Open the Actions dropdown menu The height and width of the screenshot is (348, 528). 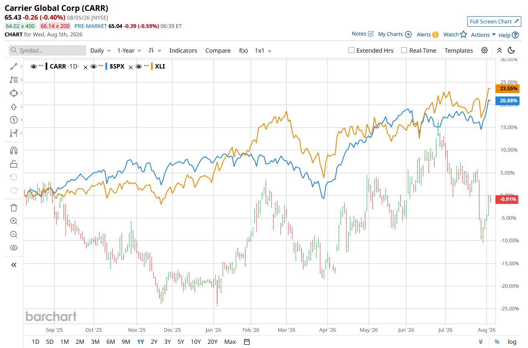(x=483, y=35)
